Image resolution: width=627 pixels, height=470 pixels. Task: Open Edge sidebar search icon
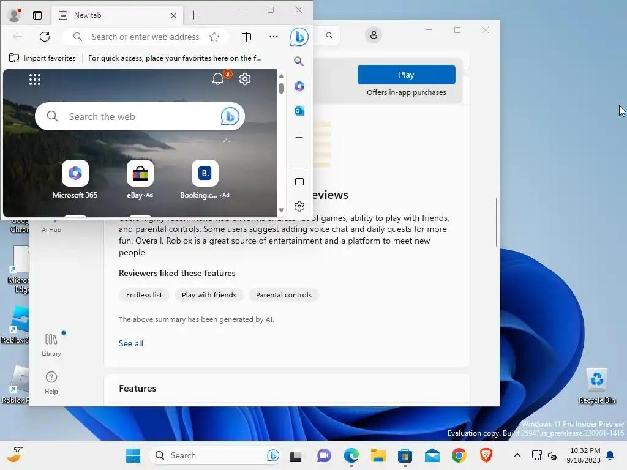(299, 61)
